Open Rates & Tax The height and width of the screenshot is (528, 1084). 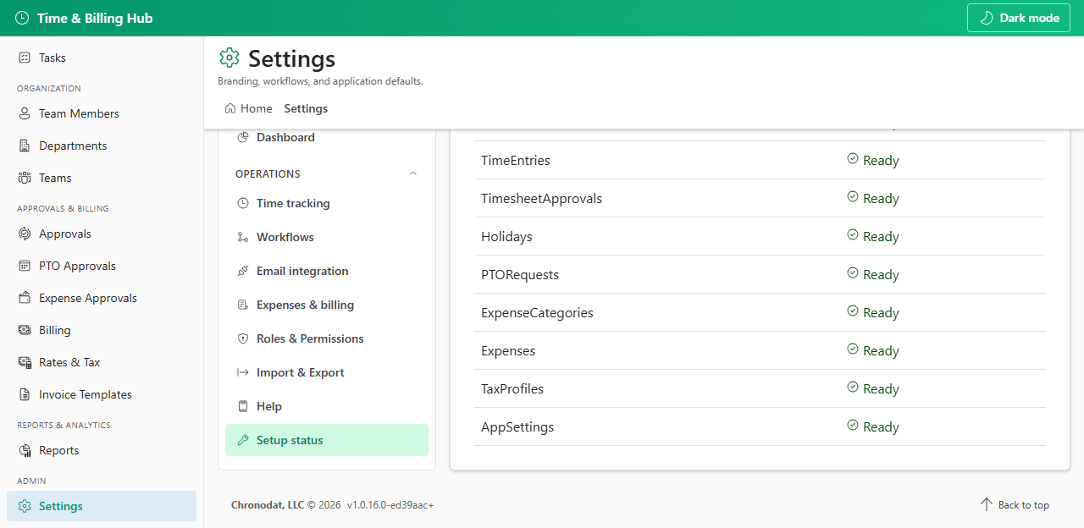[x=102, y=362]
